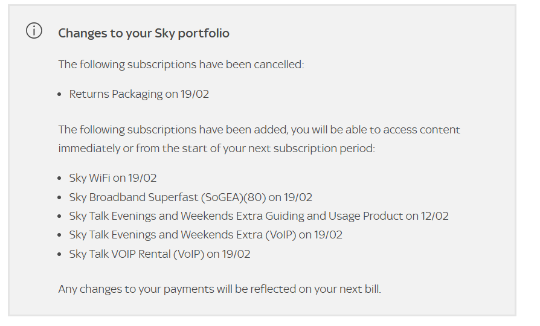Select the Sky Broadband Superfast list item

(190, 197)
